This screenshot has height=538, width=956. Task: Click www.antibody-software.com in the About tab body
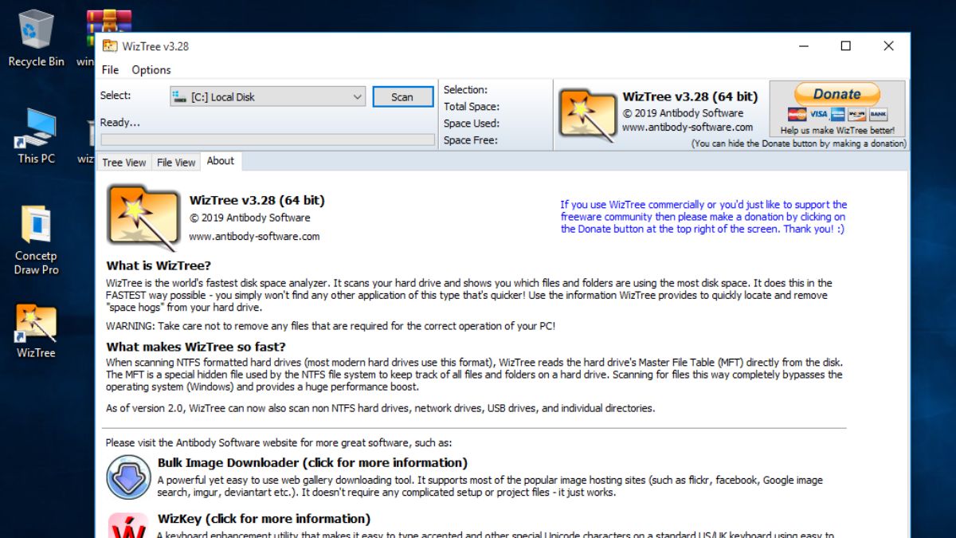click(x=254, y=236)
